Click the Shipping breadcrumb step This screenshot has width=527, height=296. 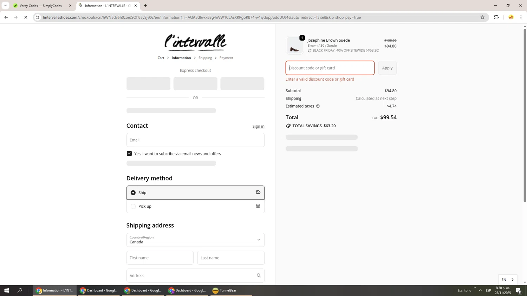(205, 58)
